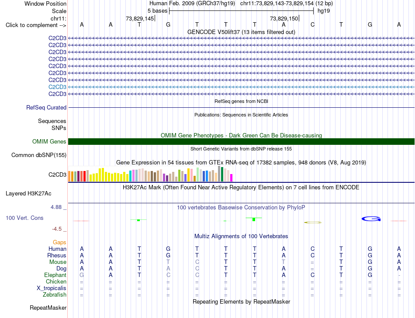
Task: Click the 'Click to complement -->' label
Action: coord(36,25)
